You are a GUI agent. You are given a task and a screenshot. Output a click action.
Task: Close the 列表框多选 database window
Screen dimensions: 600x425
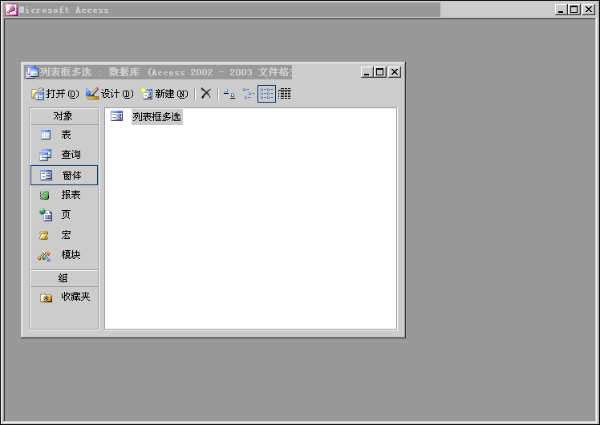(395, 72)
